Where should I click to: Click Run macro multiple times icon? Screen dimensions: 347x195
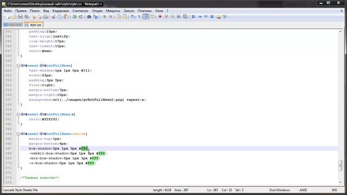(x=179, y=17)
